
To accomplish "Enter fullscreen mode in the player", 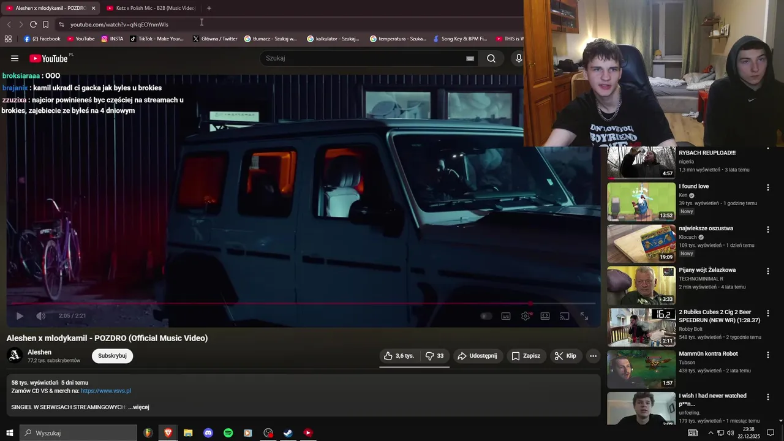I will [584, 316].
